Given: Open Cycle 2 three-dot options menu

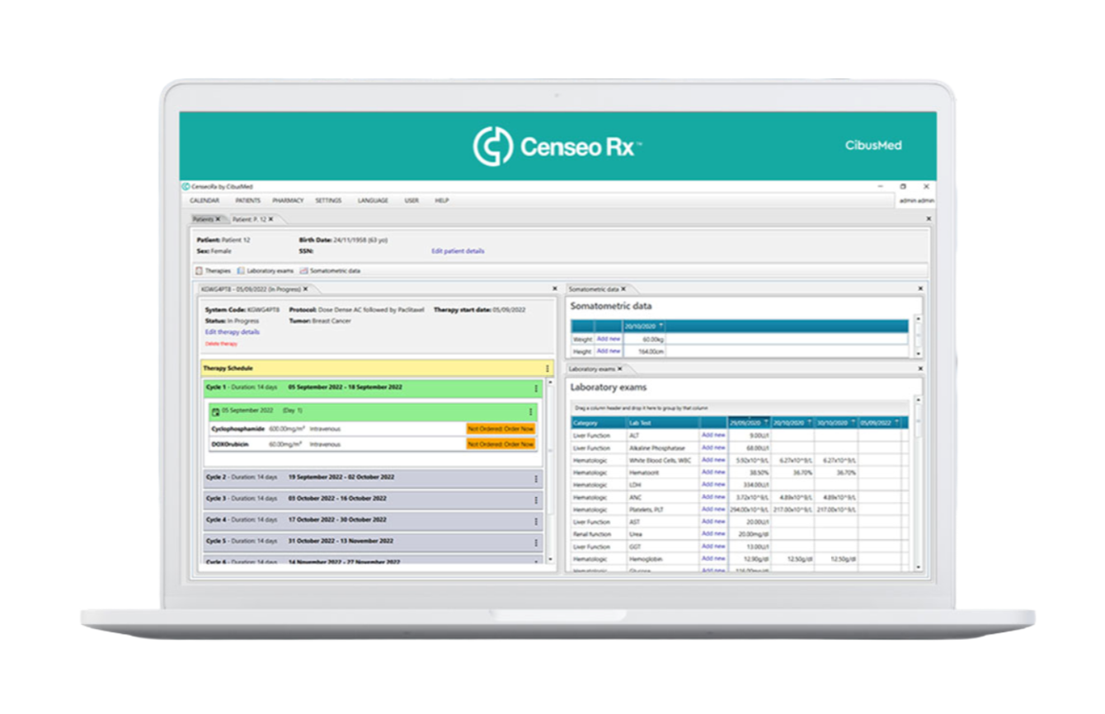Looking at the screenshot, I should (x=535, y=478).
